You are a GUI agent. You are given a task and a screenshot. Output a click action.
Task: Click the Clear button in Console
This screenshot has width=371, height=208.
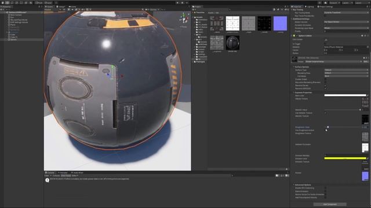click(46, 176)
